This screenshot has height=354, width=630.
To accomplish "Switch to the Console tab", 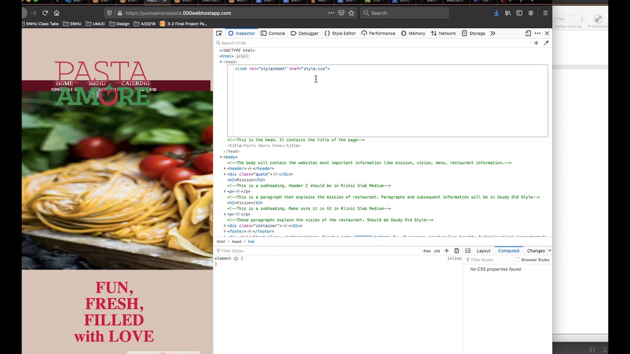I will point(273,33).
